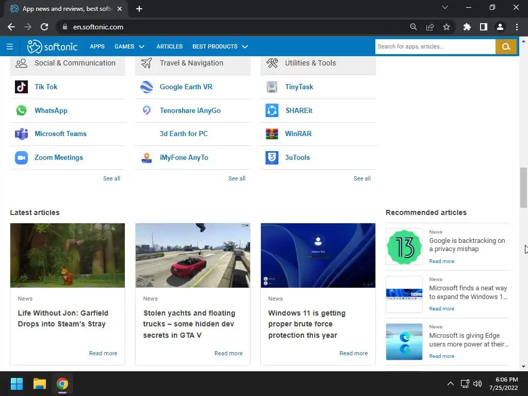Click the SHAREit icon
The width and height of the screenshot is (528, 396).
coord(272,110)
